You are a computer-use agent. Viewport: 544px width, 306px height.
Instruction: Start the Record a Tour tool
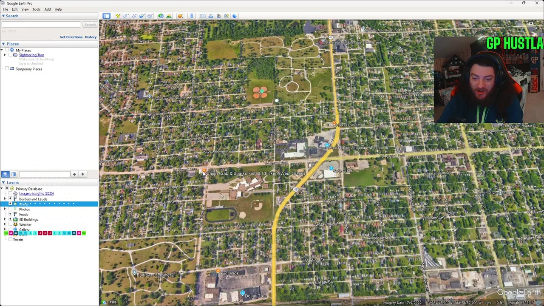[x=150, y=16]
